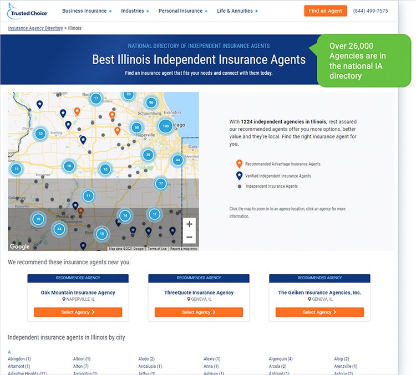
Task: Click the gray Independent Insurance Agents legend dot
Action: (x=239, y=186)
